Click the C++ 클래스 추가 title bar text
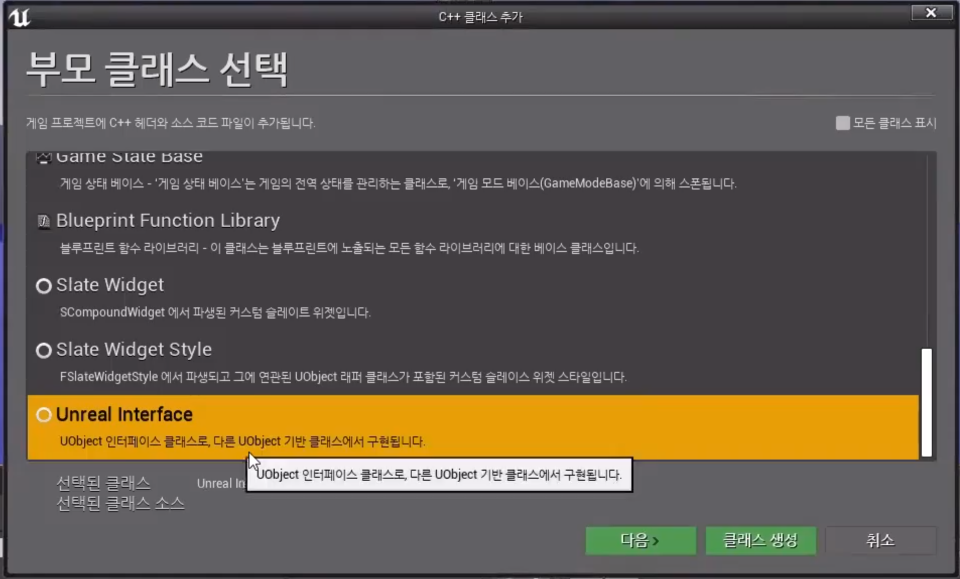 481,17
